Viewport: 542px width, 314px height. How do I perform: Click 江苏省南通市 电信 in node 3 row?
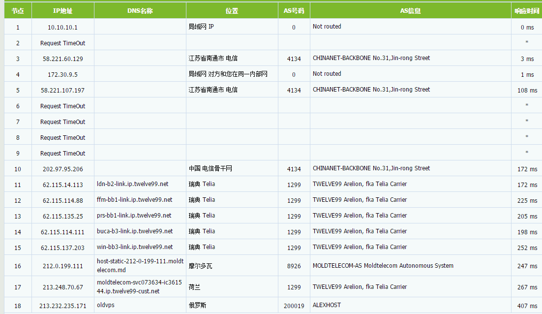click(x=213, y=59)
